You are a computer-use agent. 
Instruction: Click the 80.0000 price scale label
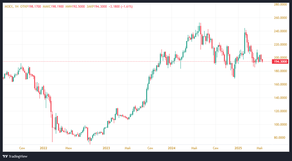280,138
